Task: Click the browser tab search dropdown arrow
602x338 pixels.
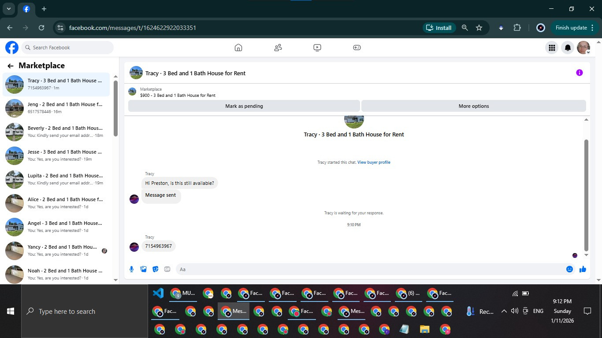Action: [x=8, y=9]
